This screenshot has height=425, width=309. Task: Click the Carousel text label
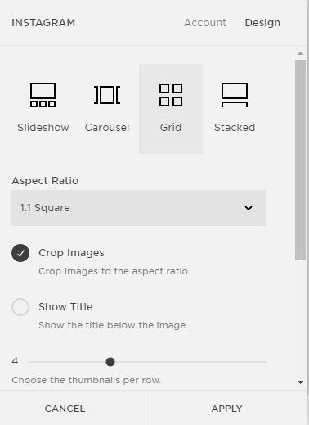[107, 128]
